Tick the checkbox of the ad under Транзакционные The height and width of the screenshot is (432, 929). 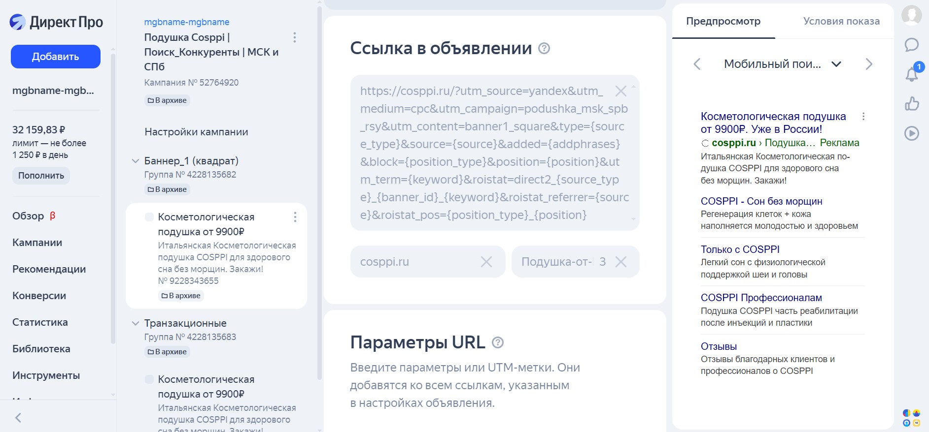click(x=149, y=379)
